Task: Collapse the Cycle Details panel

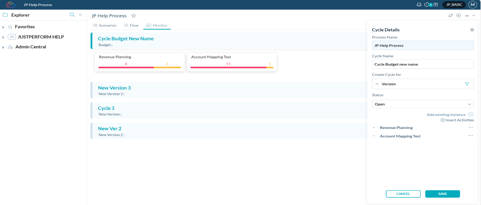Action: [x=472, y=30]
